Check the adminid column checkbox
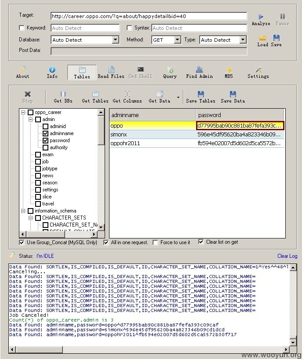Viewport: 302px width, 359px height. (46, 126)
